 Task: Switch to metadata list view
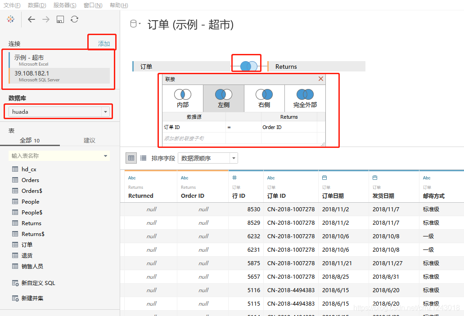(143, 158)
